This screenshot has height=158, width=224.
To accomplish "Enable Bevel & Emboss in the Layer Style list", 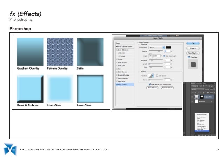I will point(117,50).
